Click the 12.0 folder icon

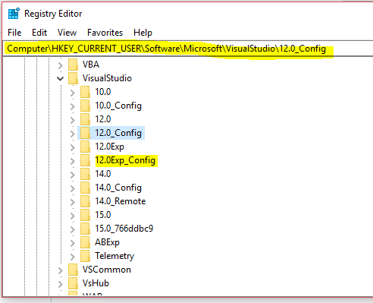(x=85, y=119)
